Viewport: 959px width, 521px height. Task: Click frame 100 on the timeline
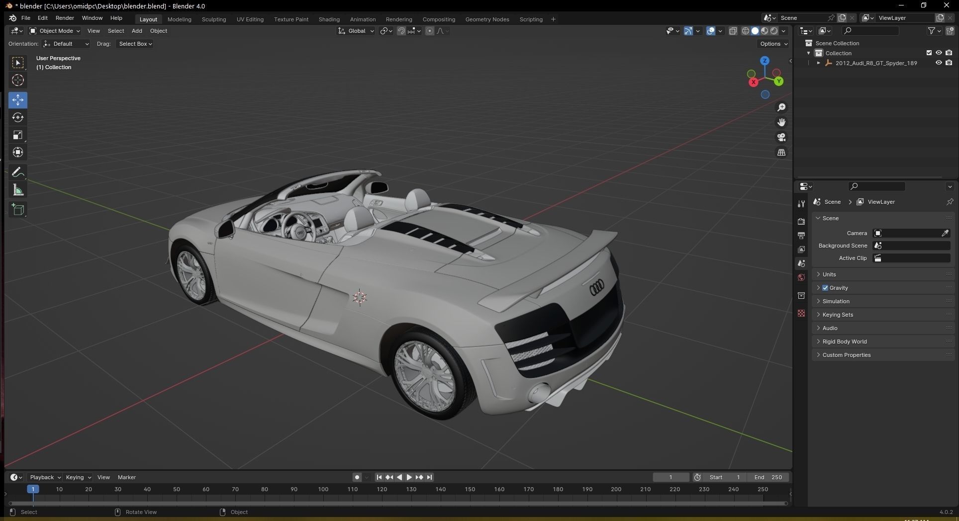(323, 489)
